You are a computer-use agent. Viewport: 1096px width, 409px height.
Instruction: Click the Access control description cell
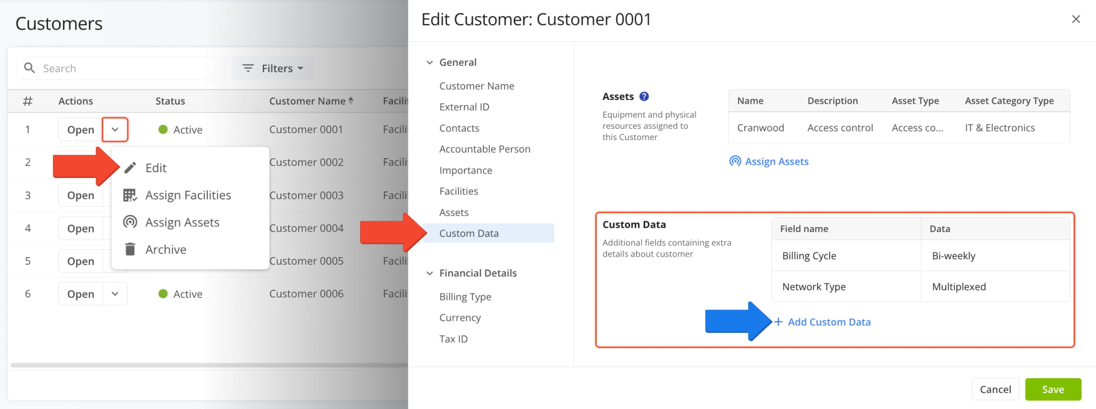point(840,128)
